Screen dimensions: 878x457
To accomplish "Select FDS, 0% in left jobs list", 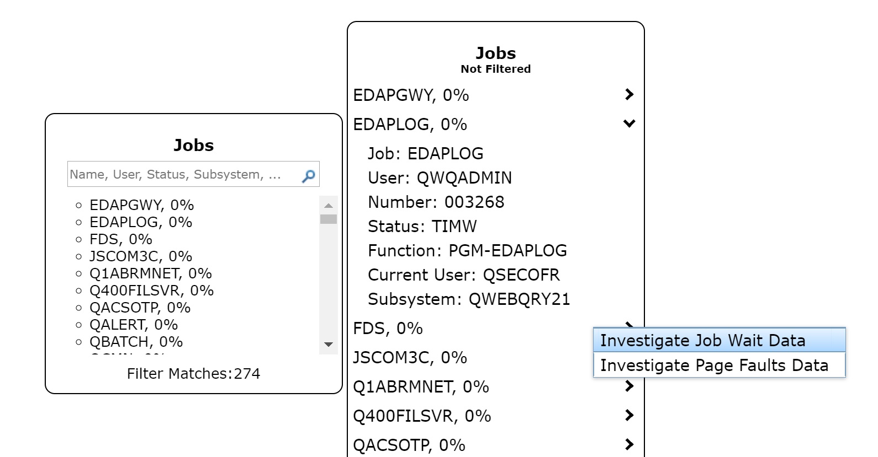I will (x=120, y=239).
